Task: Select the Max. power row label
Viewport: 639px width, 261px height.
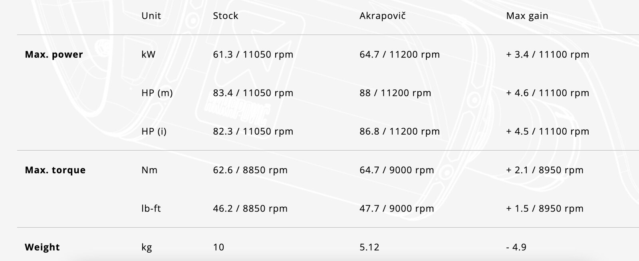Action: [54, 55]
